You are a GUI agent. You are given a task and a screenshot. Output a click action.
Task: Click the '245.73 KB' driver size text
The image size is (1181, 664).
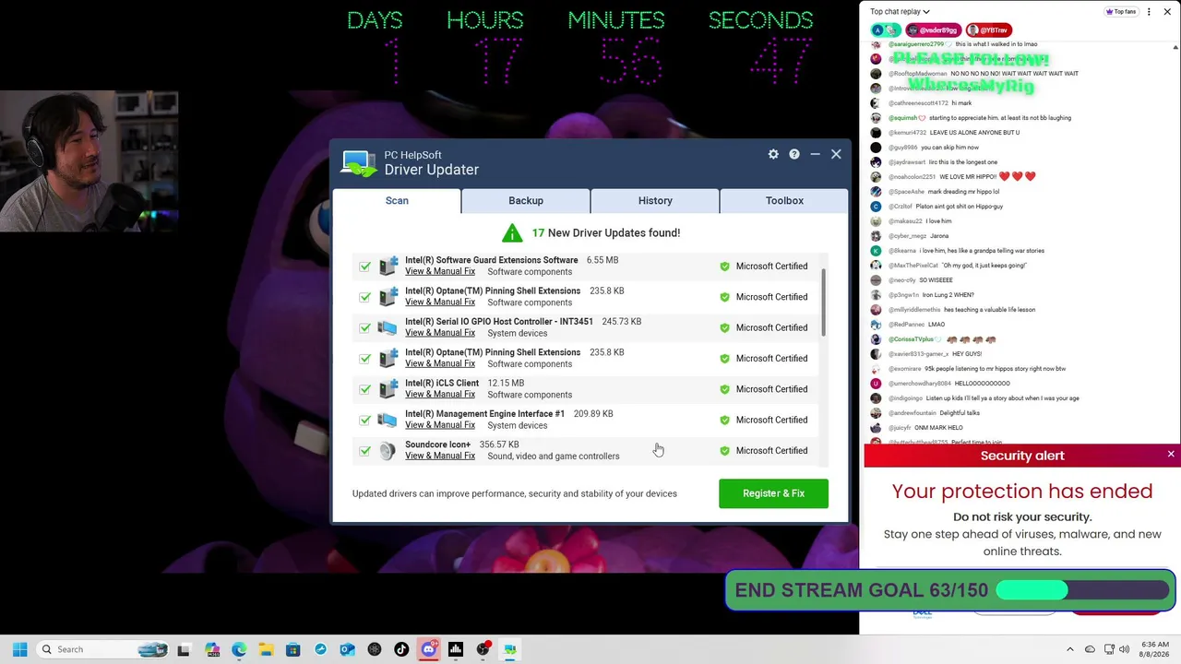(x=621, y=322)
